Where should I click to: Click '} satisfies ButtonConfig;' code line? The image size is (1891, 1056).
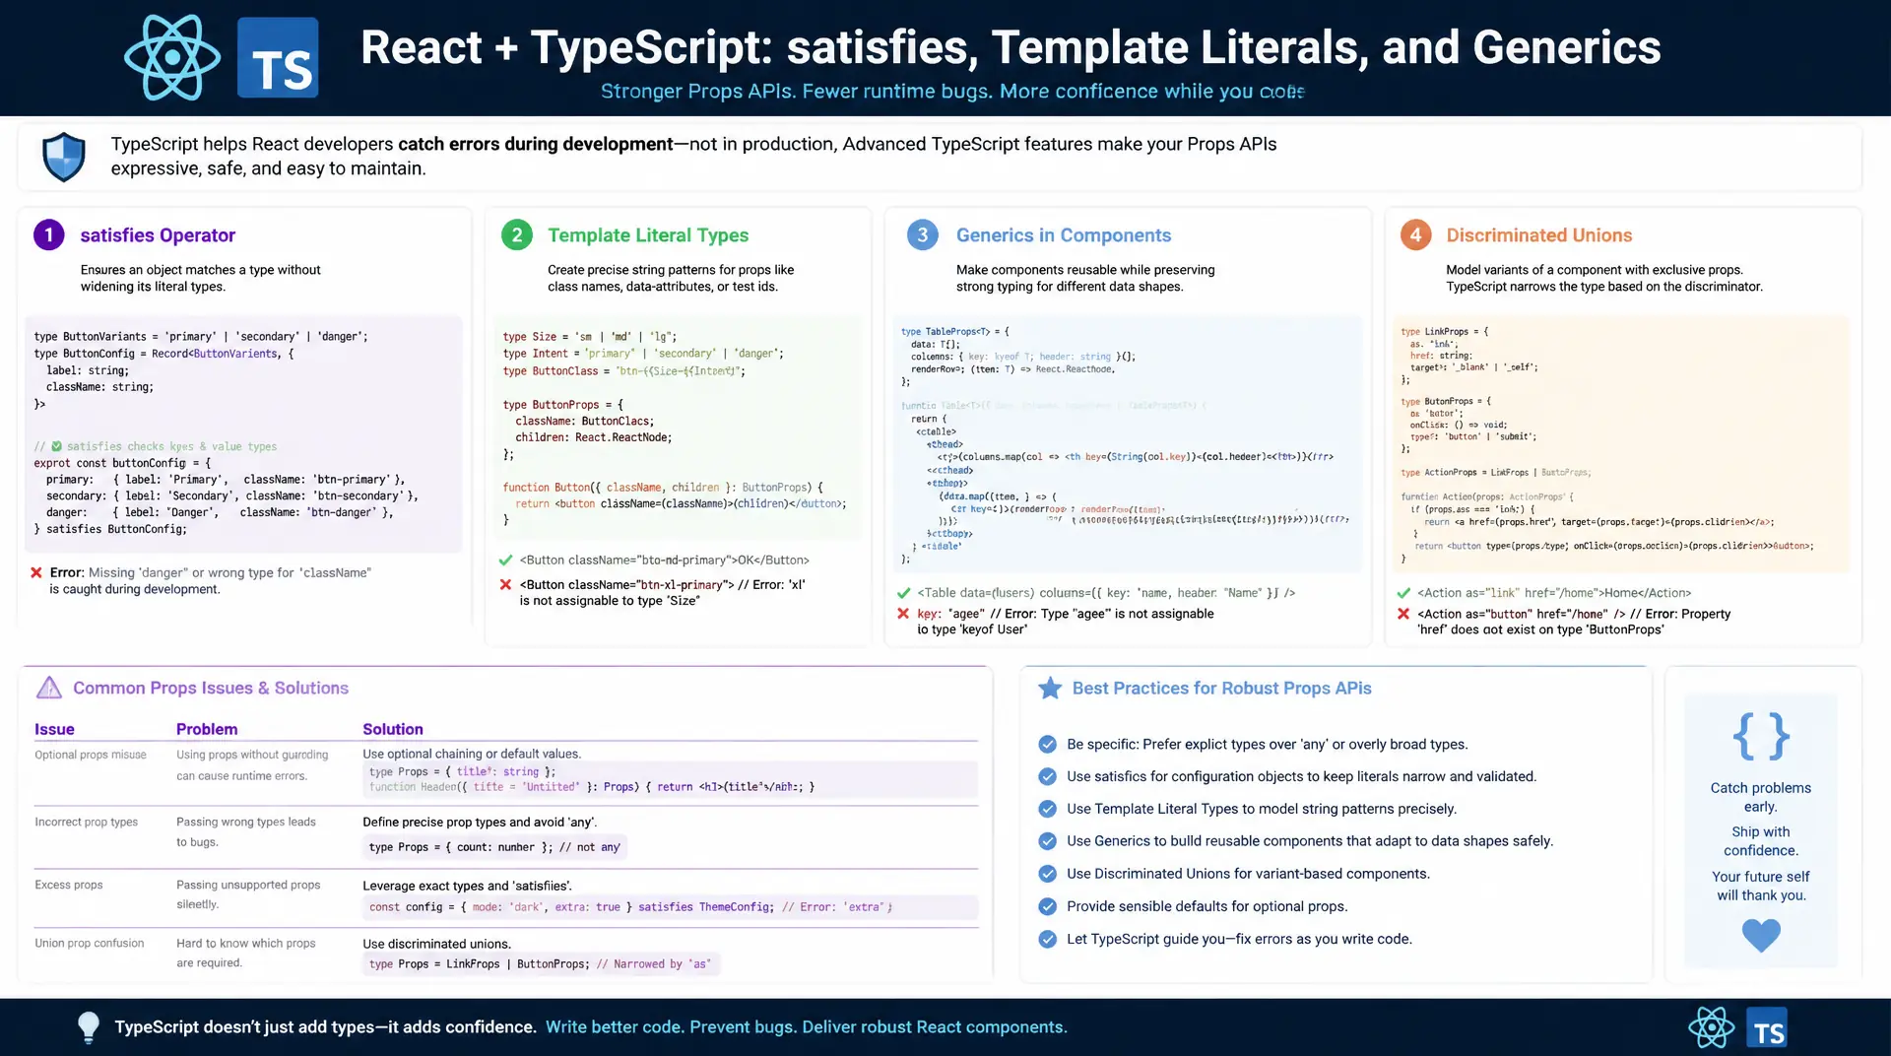(110, 529)
